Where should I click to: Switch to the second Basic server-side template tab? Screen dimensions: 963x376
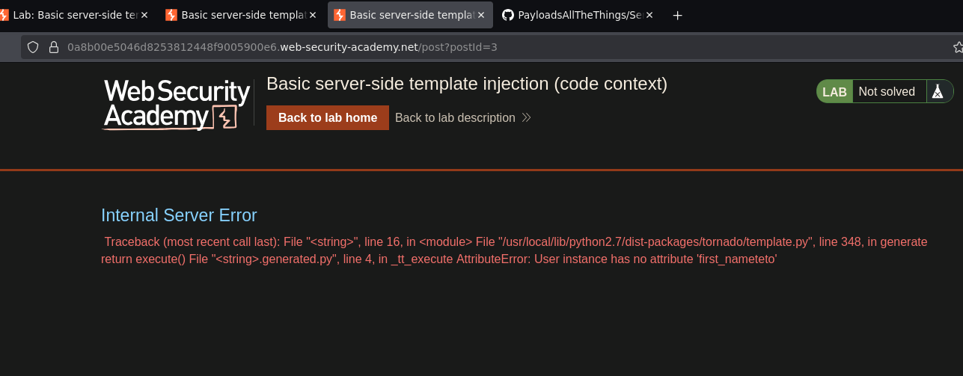[x=241, y=15]
